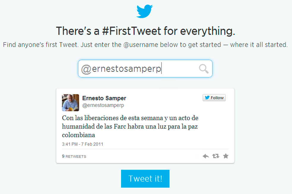This screenshot has width=292, height=194.
Task: Retweet using the retweet arrows icon
Action: point(216,156)
